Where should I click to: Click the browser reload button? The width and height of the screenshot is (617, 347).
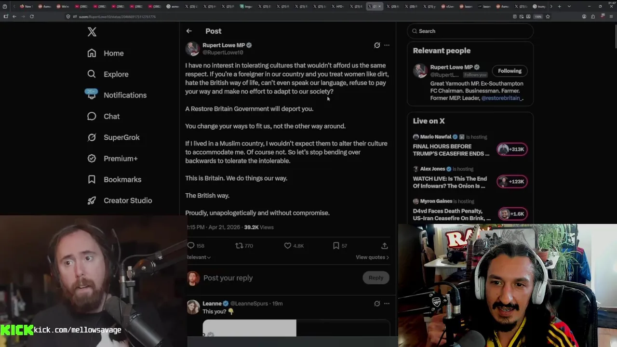click(x=32, y=16)
